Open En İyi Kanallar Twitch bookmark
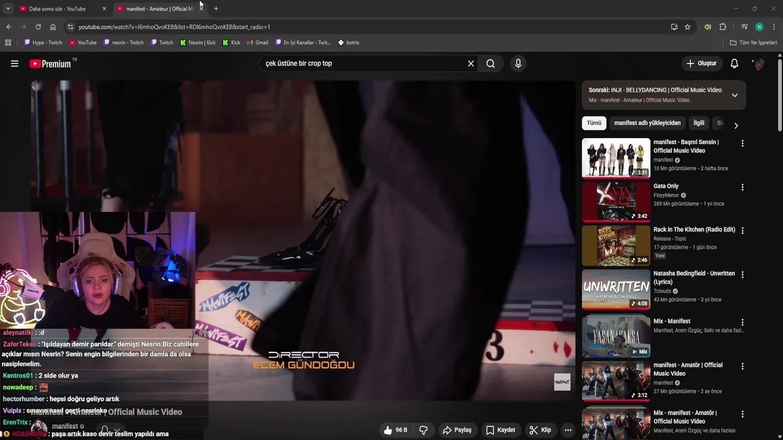Viewport: 783px width, 440px height. point(303,43)
